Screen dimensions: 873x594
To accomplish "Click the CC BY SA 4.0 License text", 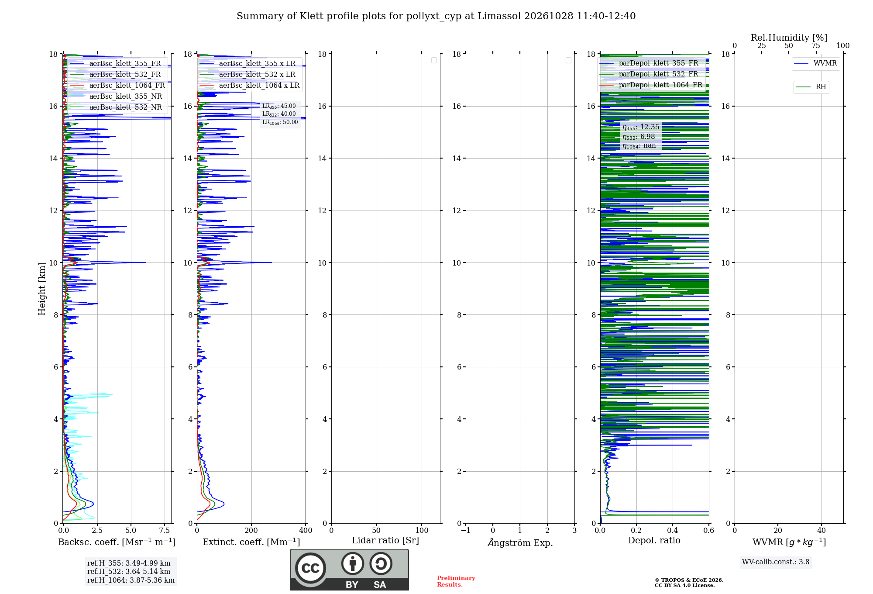I will click(684, 585).
